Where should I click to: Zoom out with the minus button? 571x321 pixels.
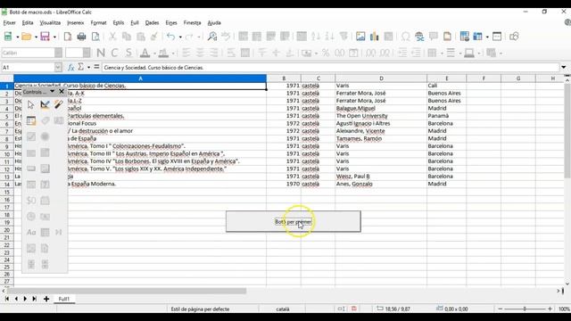500,309
